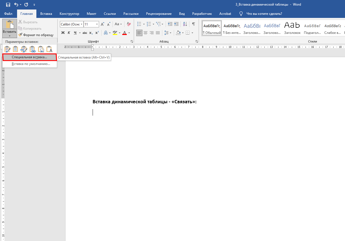Click the Increase Indent icon
This screenshot has width=345, height=241.
176,24
